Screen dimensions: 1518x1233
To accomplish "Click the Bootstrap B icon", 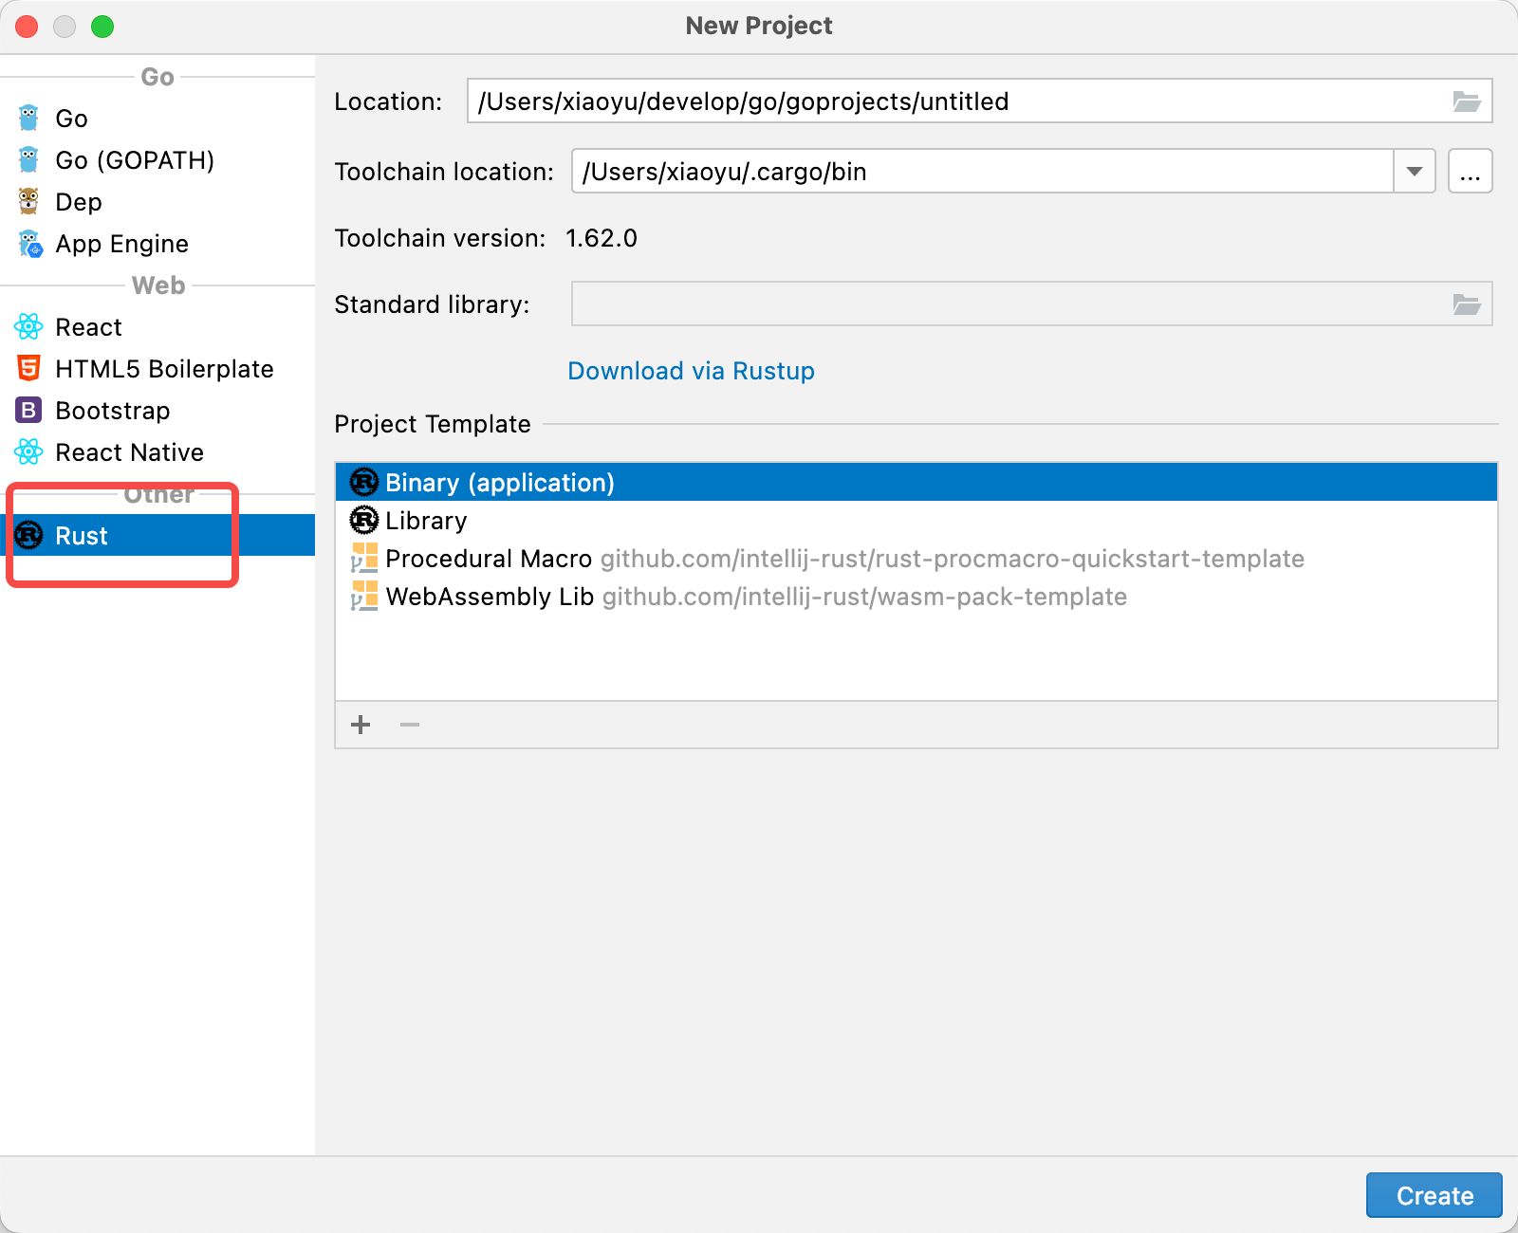I will pos(28,410).
